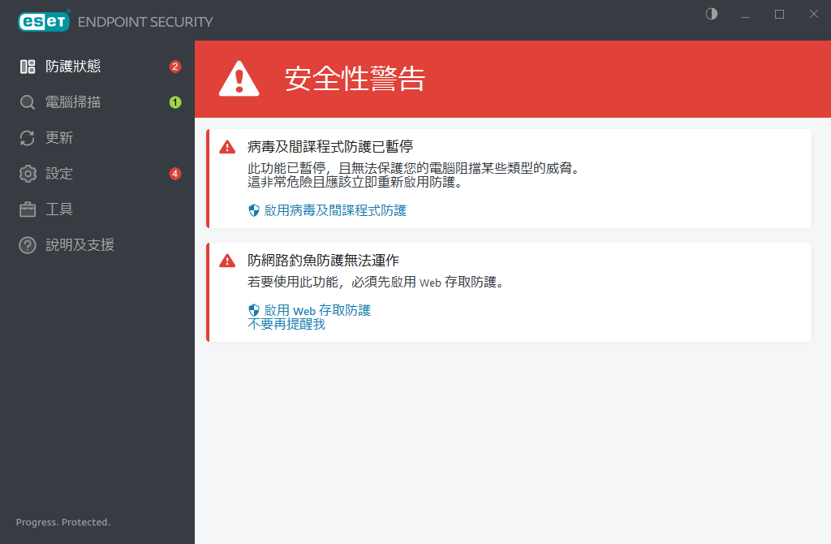This screenshot has height=544, width=831.
Task: Click the 工具 briefcase icon
Action: (28, 209)
